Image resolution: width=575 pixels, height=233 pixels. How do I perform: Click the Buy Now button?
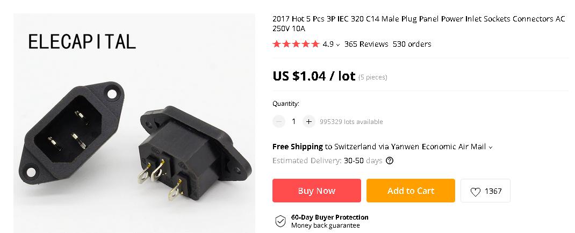point(317,191)
